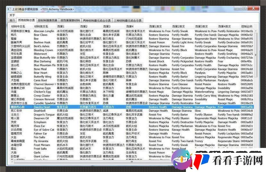This screenshot has height=172, width=266.
Task: Click the horizontal scrollbar left arrow
Action: click(x=12, y=162)
